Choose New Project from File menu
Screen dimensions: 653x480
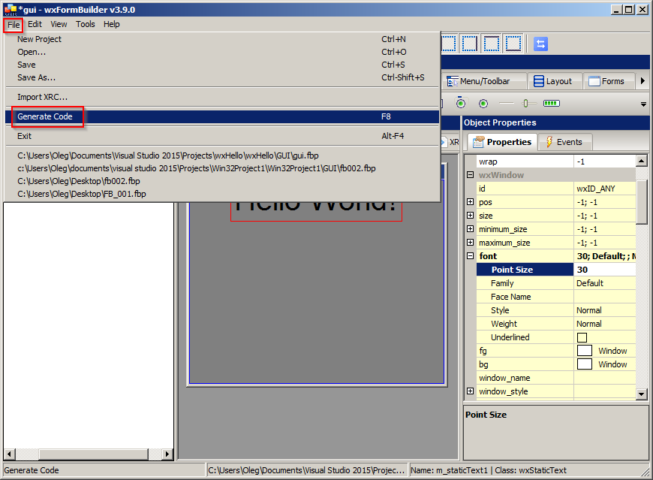(x=222, y=39)
